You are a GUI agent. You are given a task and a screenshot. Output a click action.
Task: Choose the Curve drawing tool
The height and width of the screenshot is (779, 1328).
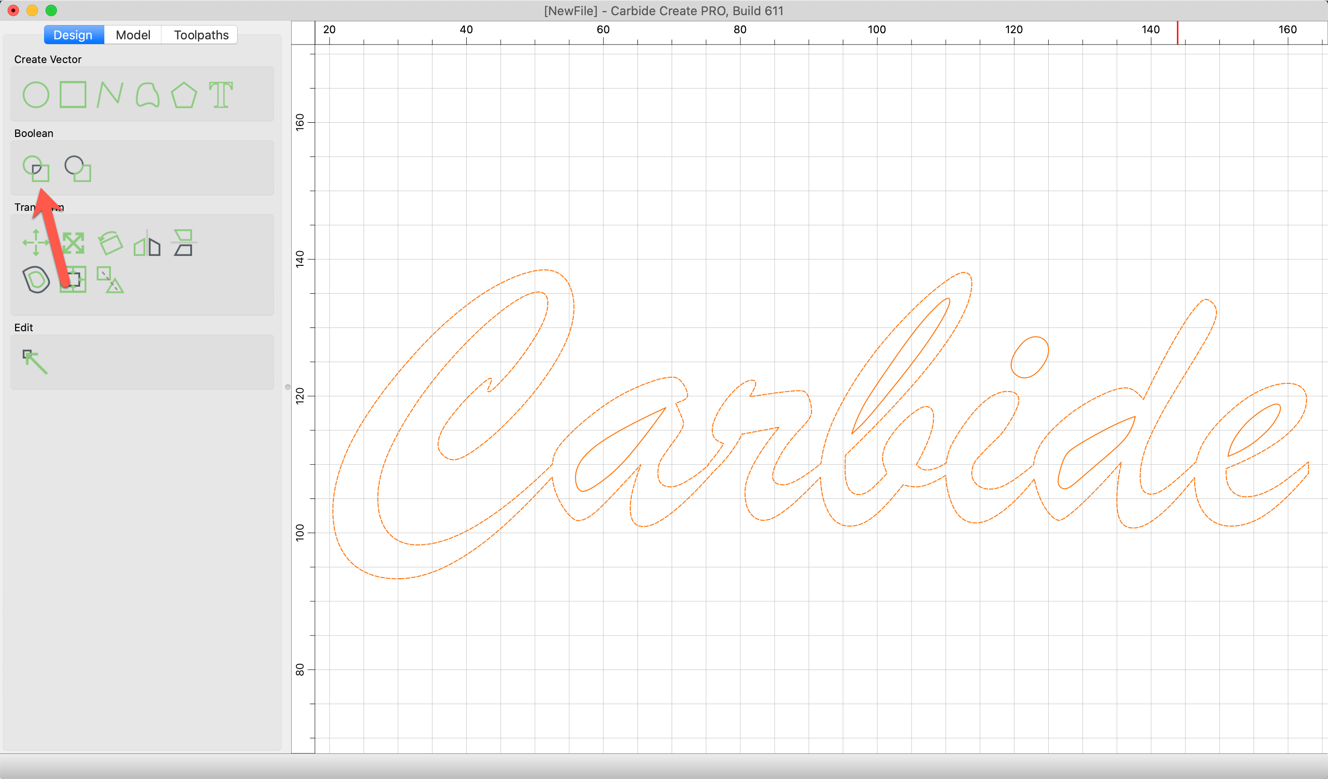click(x=147, y=95)
